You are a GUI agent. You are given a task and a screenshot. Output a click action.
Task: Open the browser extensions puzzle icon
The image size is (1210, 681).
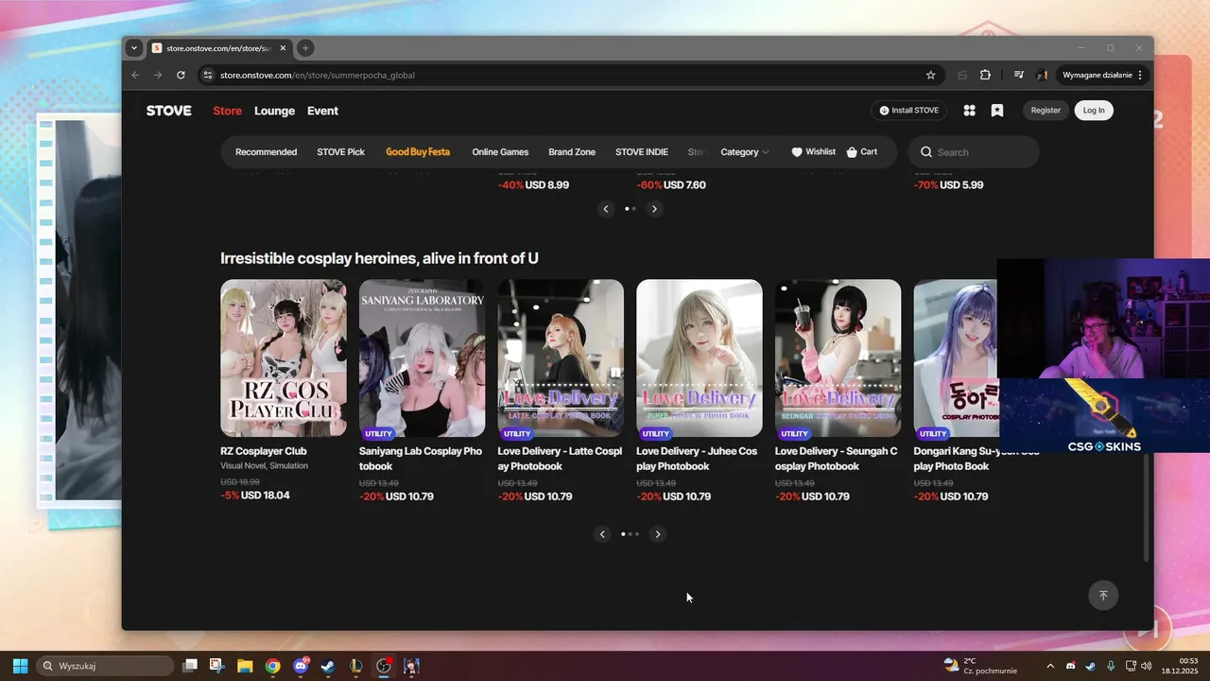[x=985, y=75]
